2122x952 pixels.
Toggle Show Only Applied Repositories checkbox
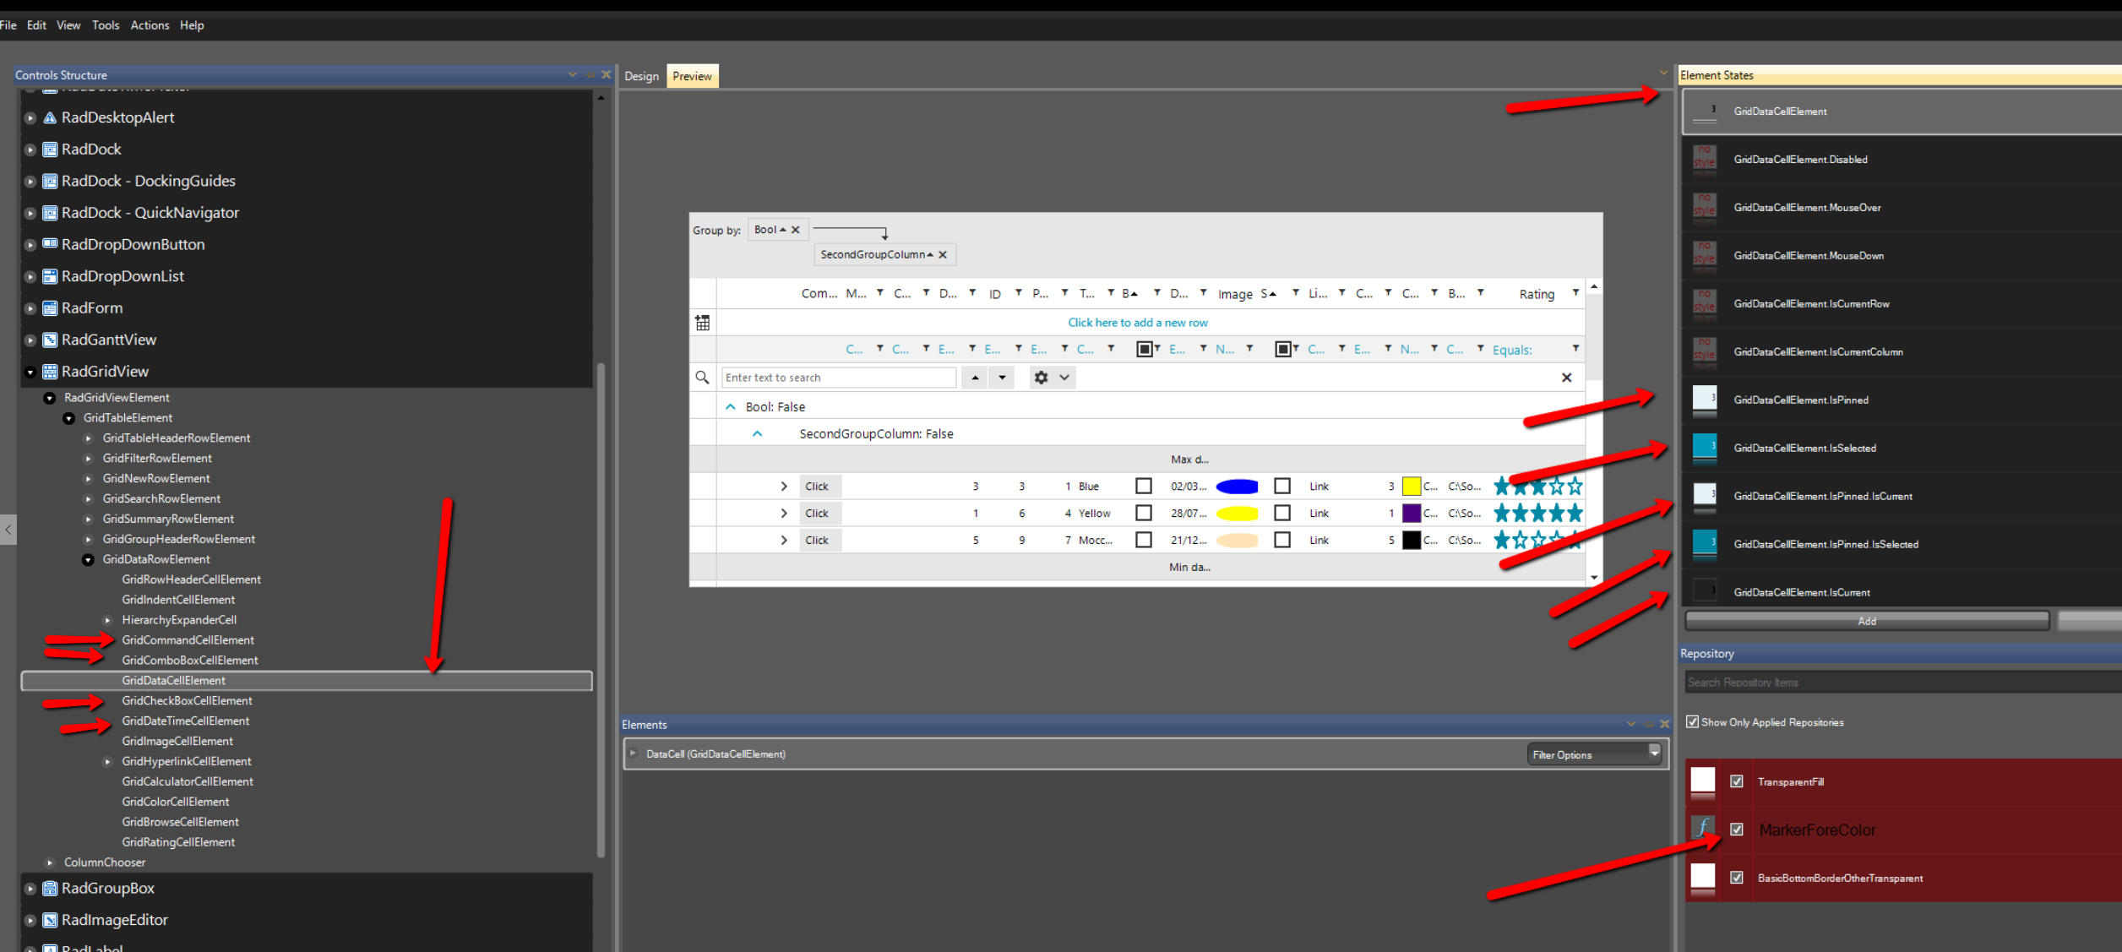(x=1692, y=722)
